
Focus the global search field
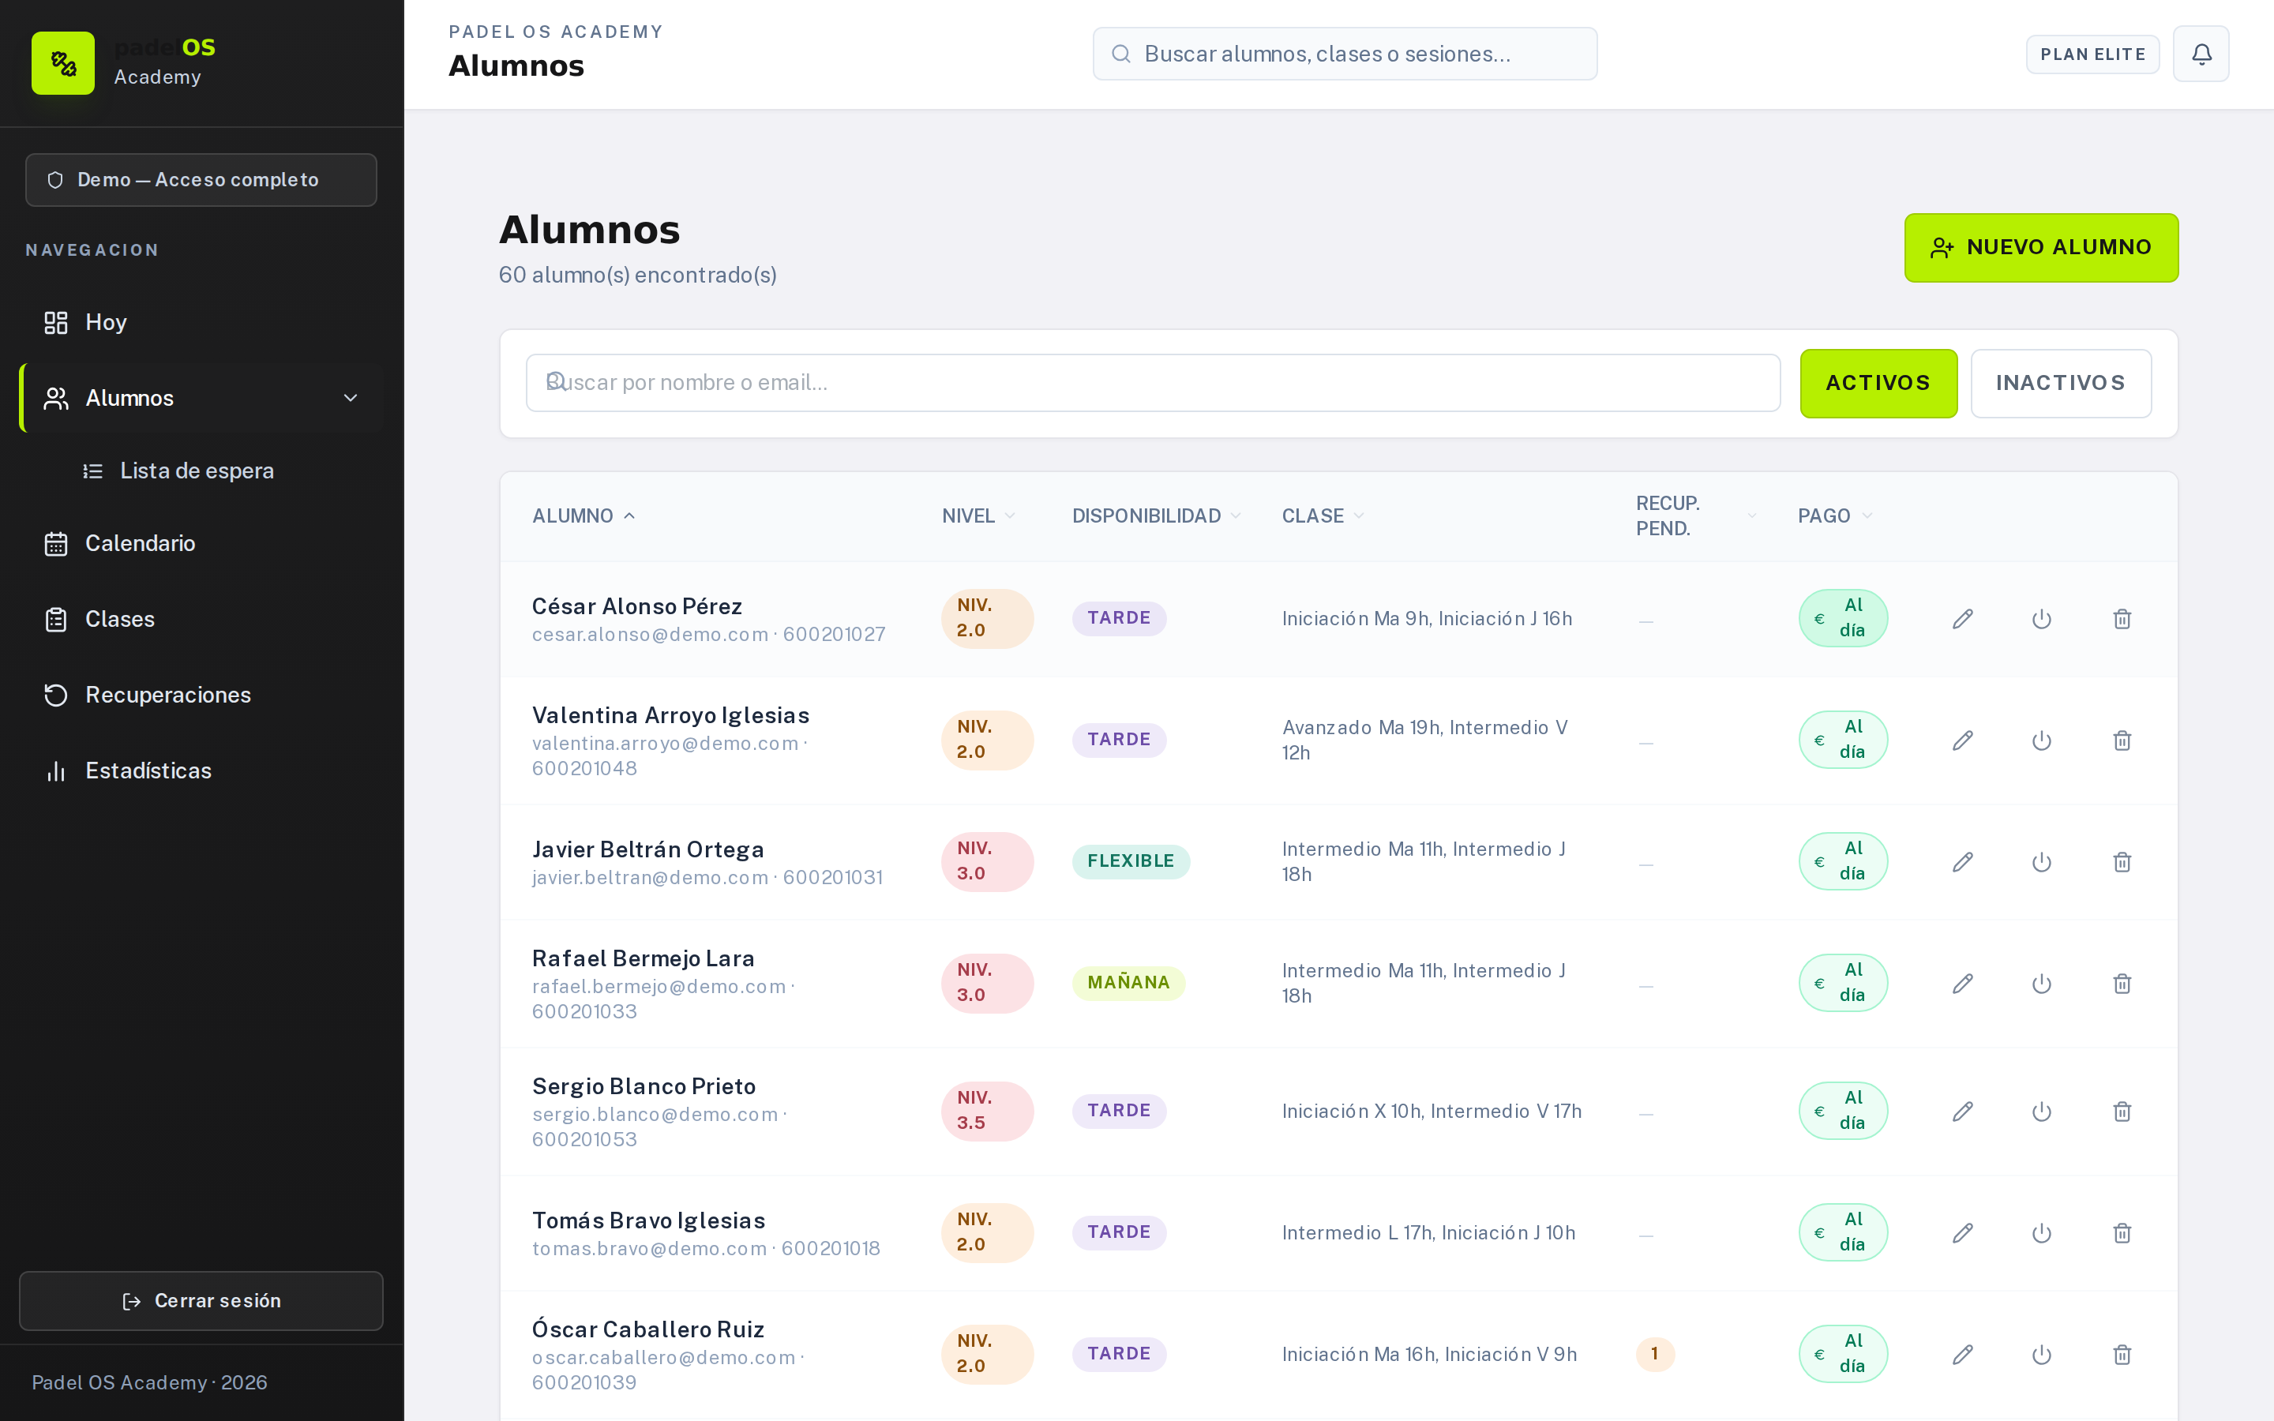coord(1345,54)
